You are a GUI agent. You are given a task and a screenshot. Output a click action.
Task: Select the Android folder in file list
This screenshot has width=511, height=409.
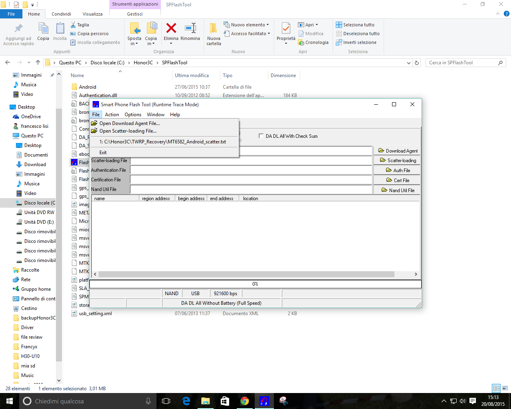87,87
